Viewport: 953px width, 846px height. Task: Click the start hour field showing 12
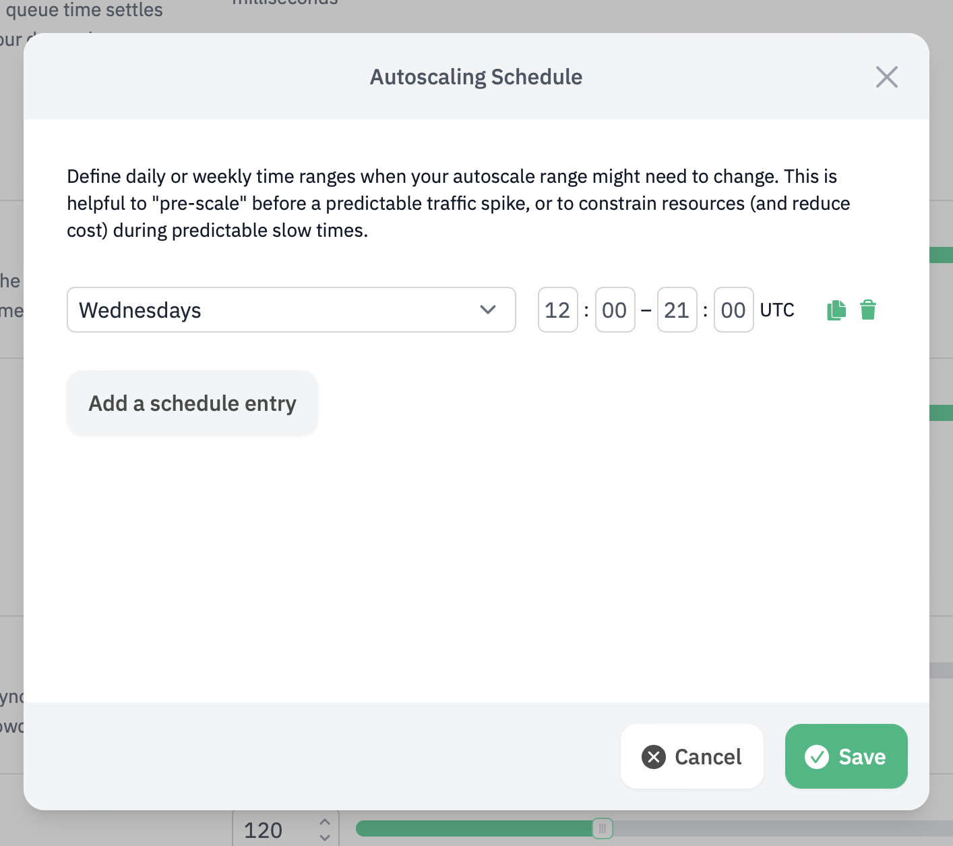557,310
